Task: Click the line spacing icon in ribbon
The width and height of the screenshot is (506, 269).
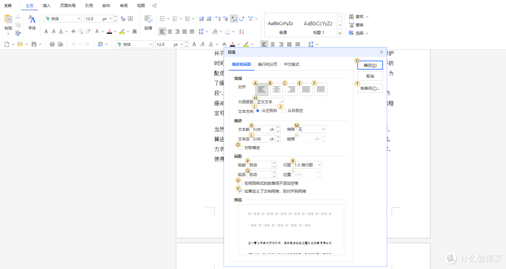Action: point(201,31)
